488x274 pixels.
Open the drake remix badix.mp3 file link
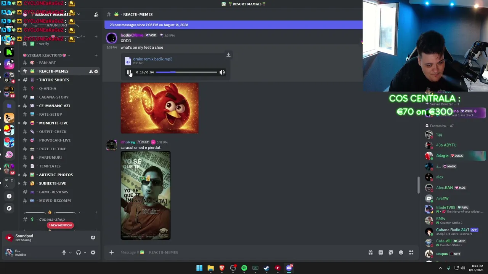[152, 59]
